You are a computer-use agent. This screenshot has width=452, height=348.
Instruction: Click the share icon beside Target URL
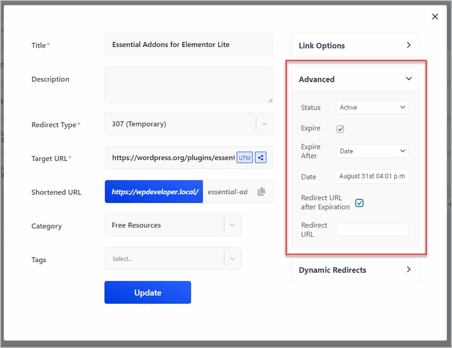(260, 158)
